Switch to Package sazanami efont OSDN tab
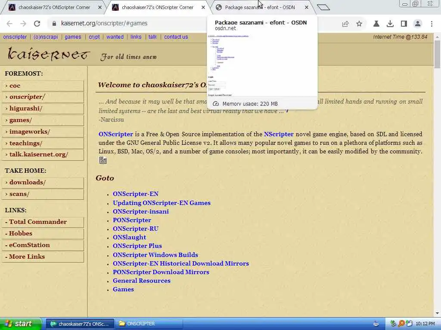The width and height of the screenshot is (441, 330). [260, 8]
